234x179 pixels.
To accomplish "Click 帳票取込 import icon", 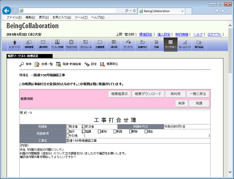I will [x=102, y=64].
